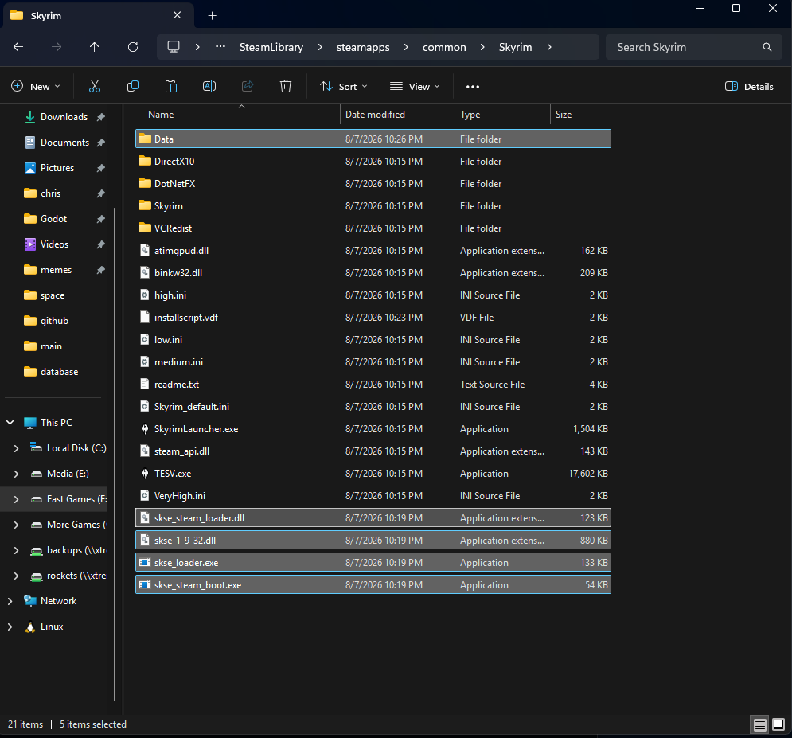This screenshot has width=792, height=738.
Task: Click the Network icon in sidebar
Action: (30, 600)
